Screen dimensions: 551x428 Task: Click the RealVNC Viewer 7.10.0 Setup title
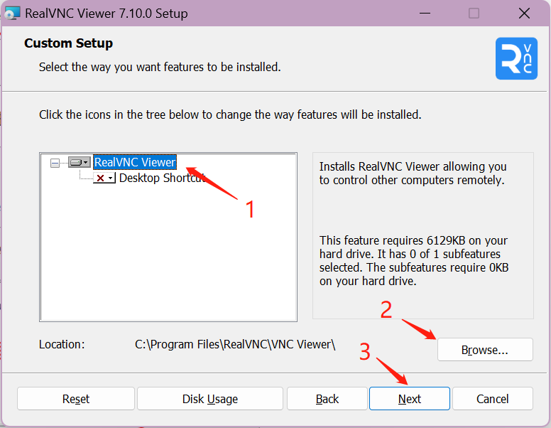point(107,13)
